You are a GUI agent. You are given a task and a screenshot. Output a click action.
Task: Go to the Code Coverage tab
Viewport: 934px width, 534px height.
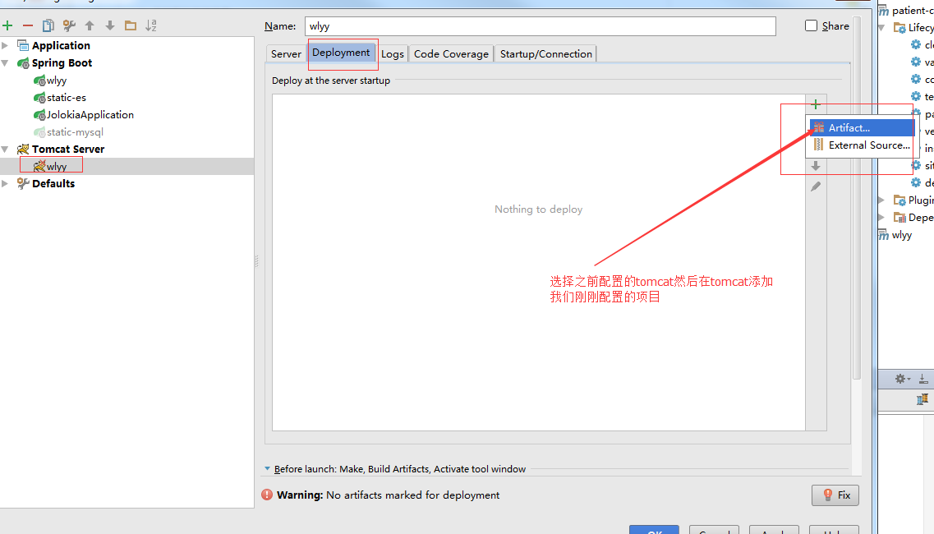(x=451, y=53)
